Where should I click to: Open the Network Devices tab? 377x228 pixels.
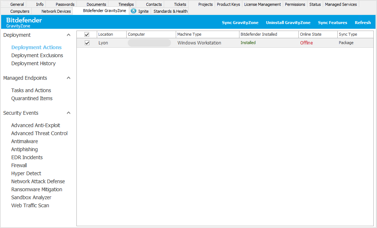[55, 11]
